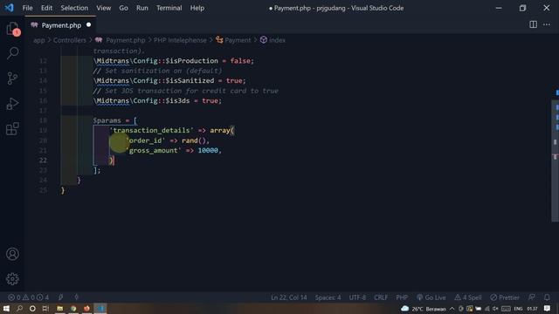Screen dimensions: 559x314
Task: Open the Run and Debug view
Action: click(x=12, y=104)
